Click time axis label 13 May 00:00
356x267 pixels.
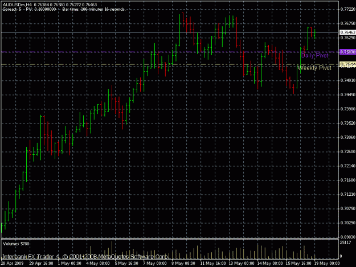[x=242, y=264]
